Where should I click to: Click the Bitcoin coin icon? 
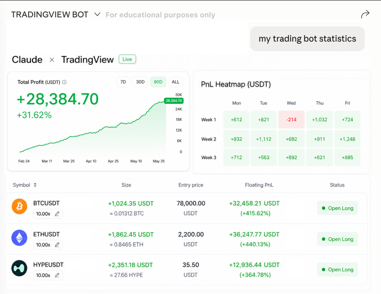point(19,206)
